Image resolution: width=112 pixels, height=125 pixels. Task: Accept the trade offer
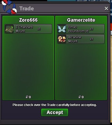[55, 112]
